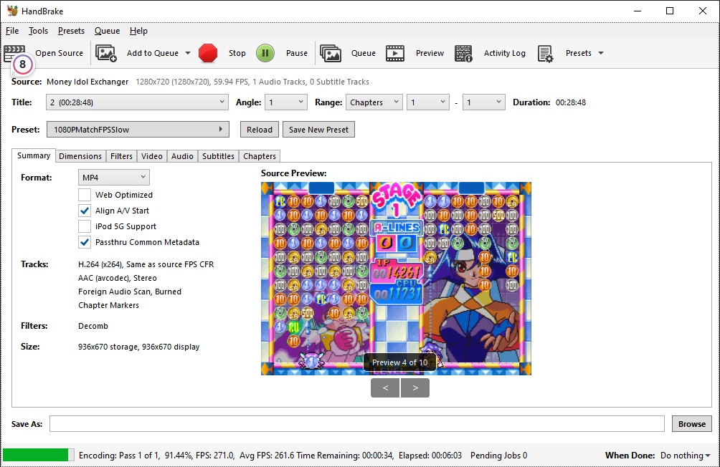Image resolution: width=720 pixels, height=467 pixels.
Task: Click the Add to Queue icon
Action: click(106, 53)
